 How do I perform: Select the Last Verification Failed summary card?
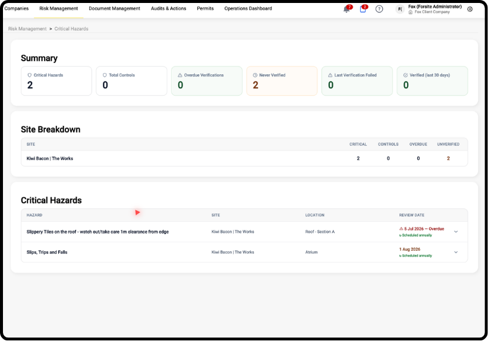(x=357, y=81)
